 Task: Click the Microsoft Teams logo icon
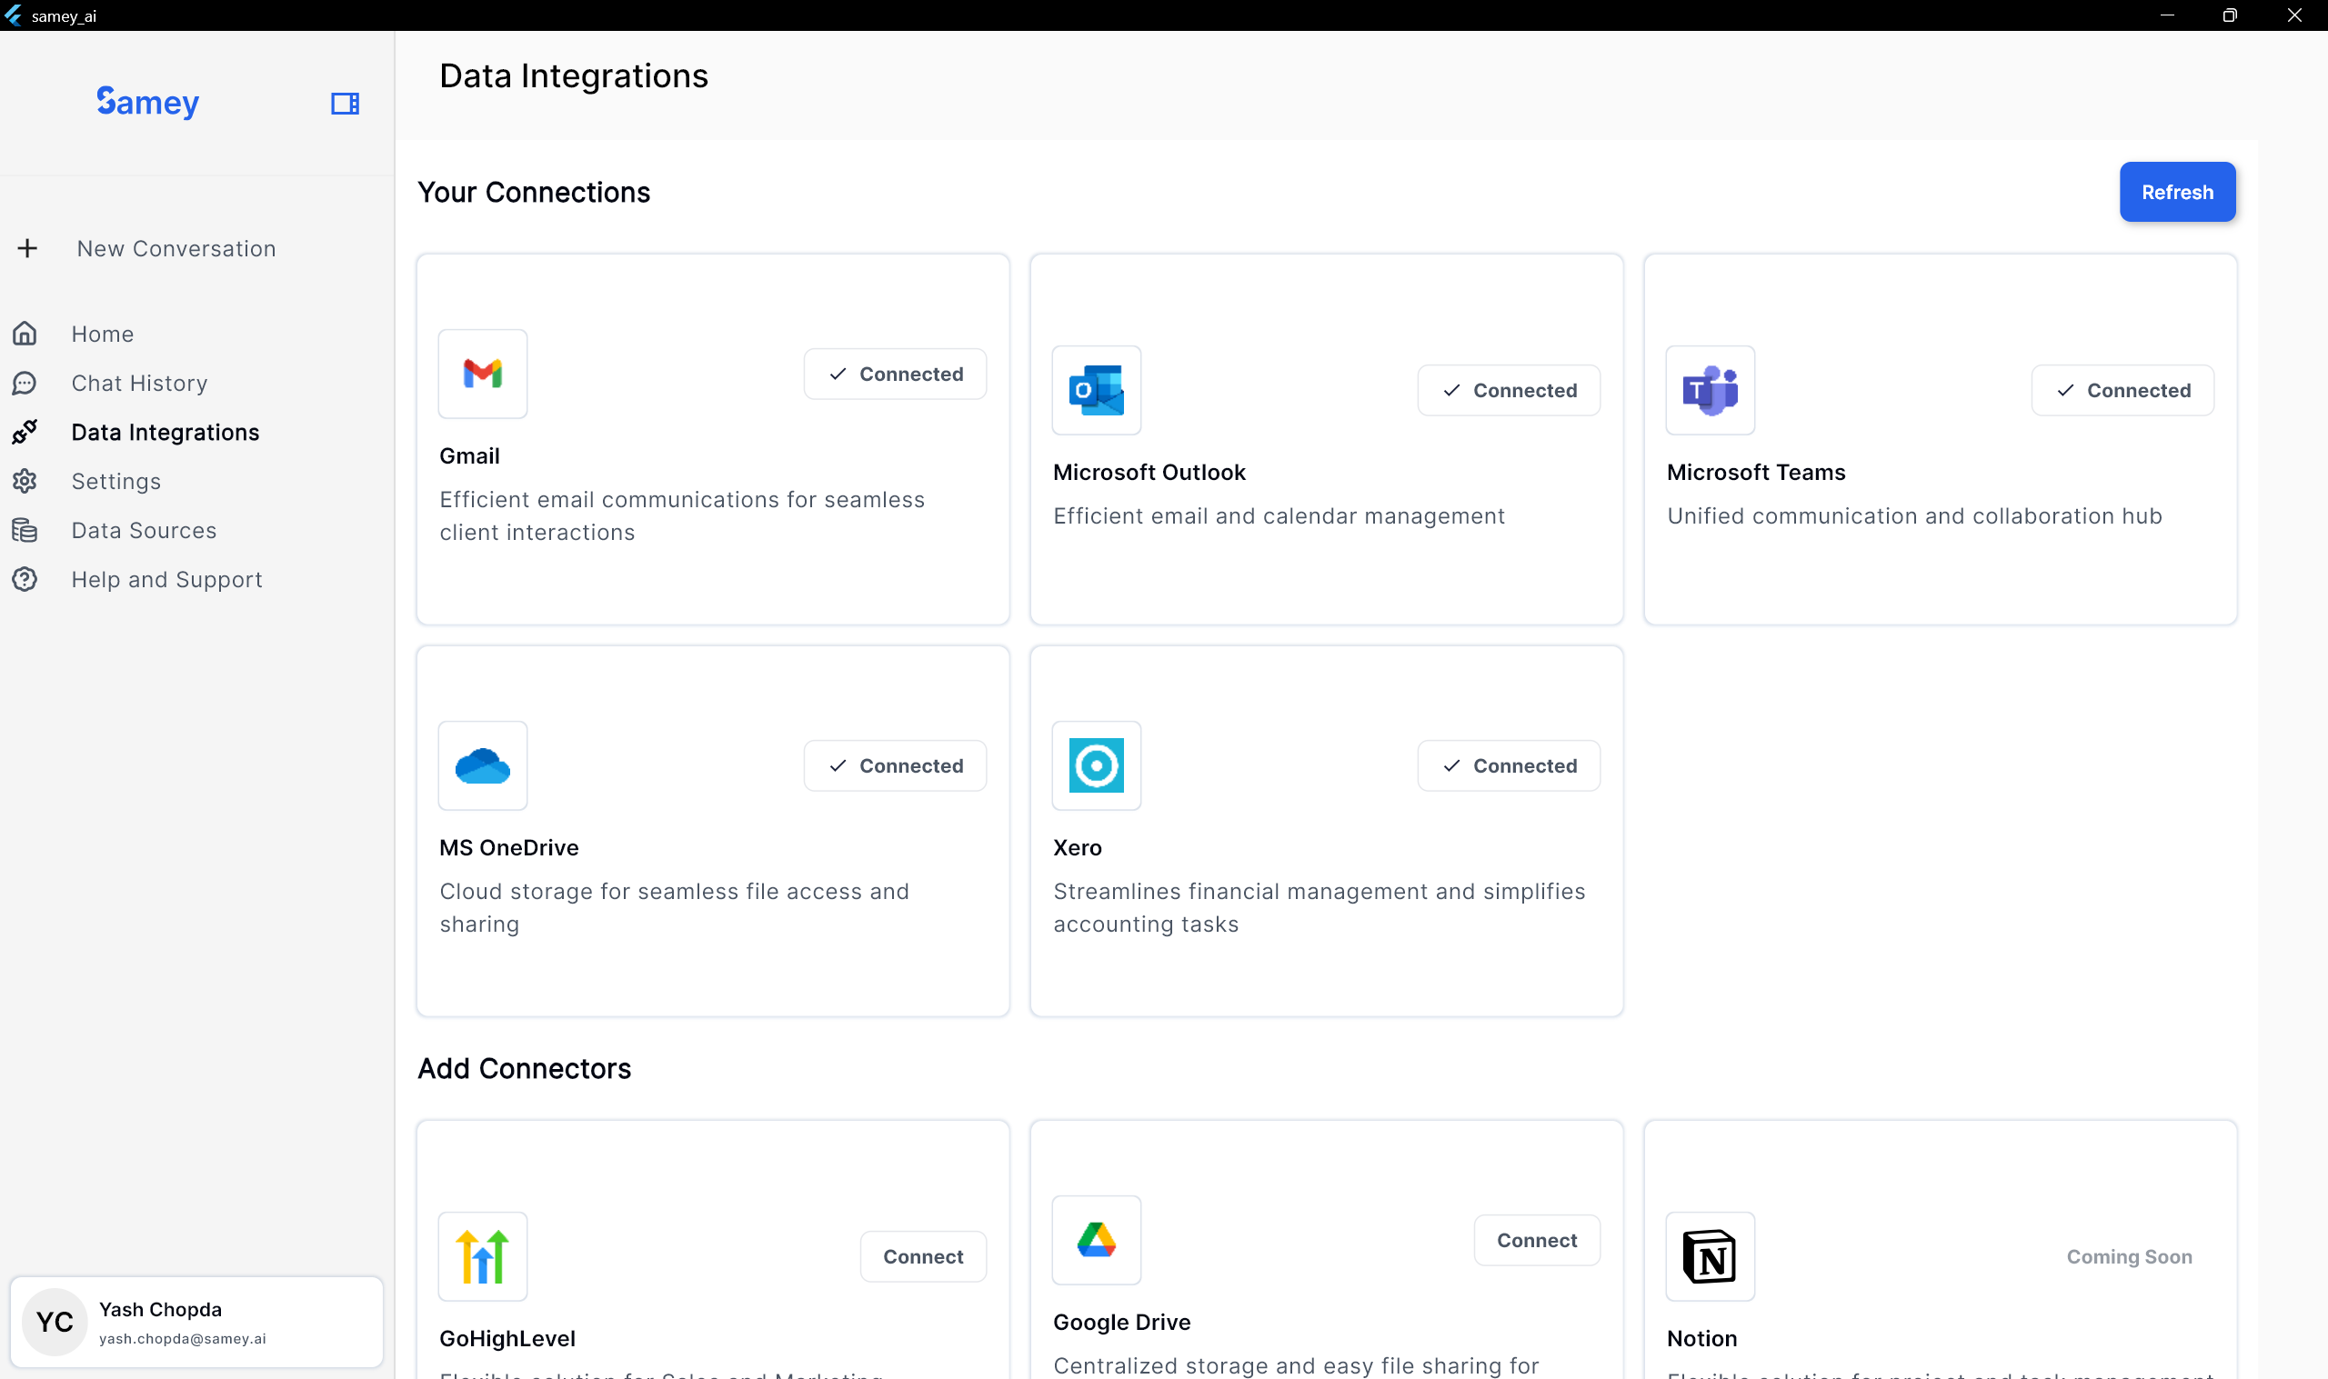pyautogui.click(x=1710, y=390)
